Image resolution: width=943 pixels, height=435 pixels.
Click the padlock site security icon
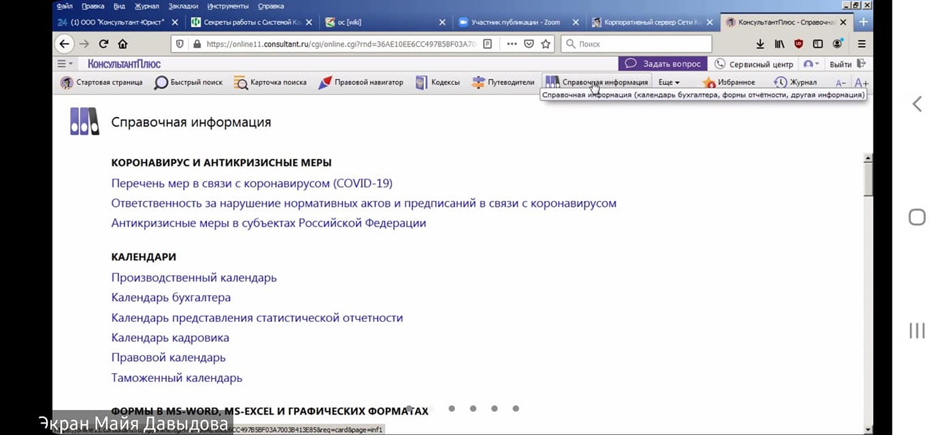coord(197,43)
